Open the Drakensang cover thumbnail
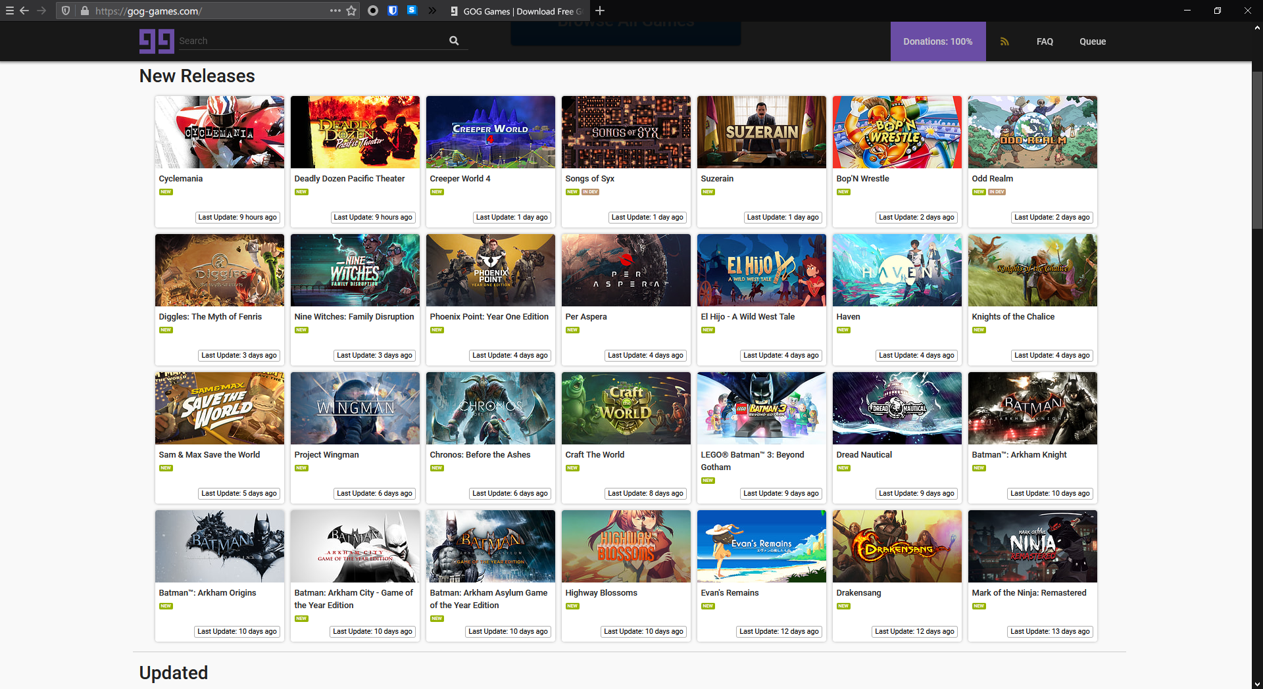Screen dimensions: 1263x689 [897, 546]
